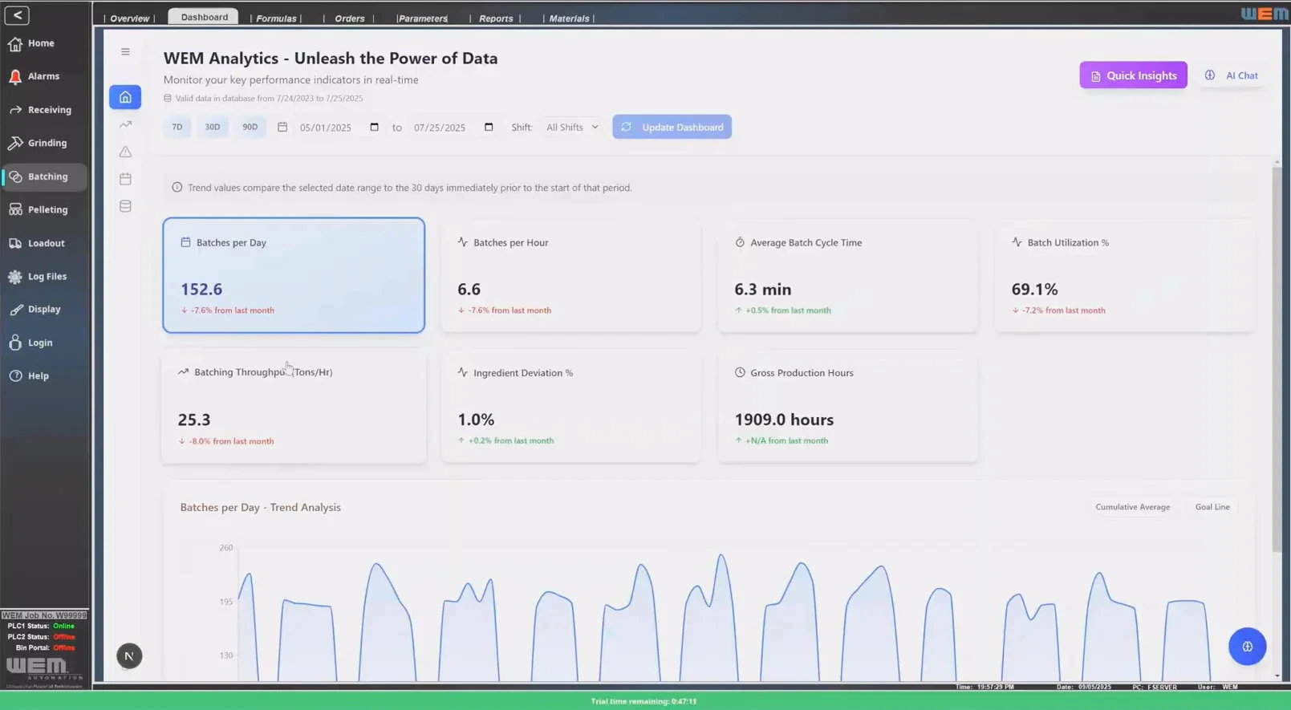The image size is (1291, 710).
Task: Toggle the analytics hamburger menu
Action: coord(125,52)
